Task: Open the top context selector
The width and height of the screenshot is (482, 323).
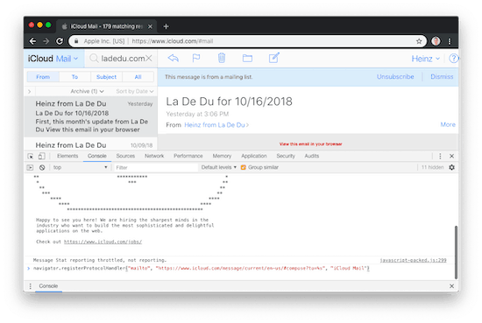Action: click(x=80, y=167)
